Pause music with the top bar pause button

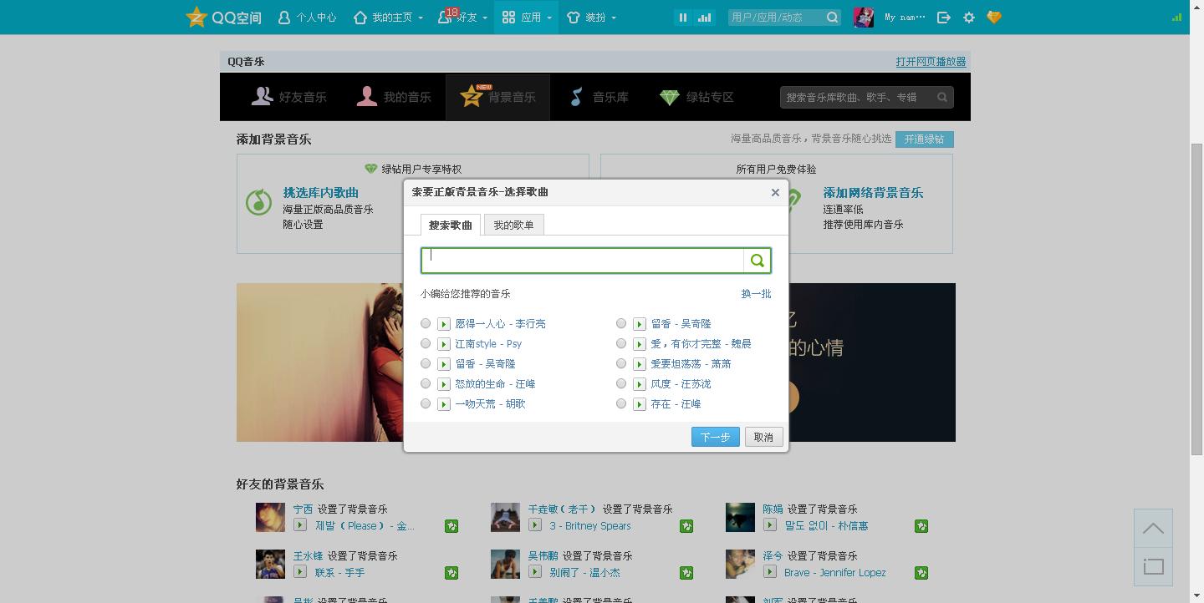coord(683,17)
